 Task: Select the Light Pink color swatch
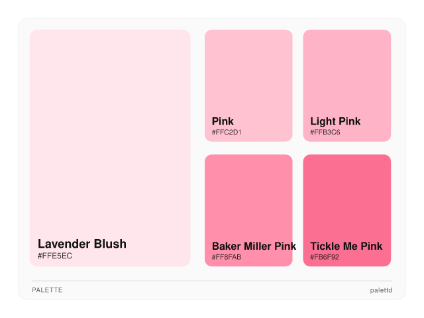coord(346,73)
